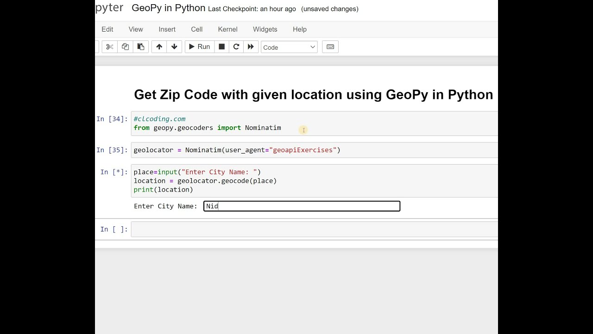The height and width of the screenshot is (334, 593).
Task: Open command palette keyboard icon
Action: (x=330, y=47)
